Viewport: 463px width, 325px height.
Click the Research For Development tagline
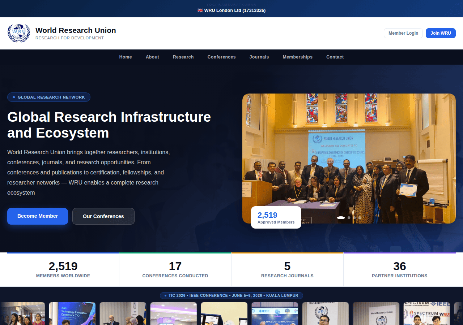pos(69,38)
